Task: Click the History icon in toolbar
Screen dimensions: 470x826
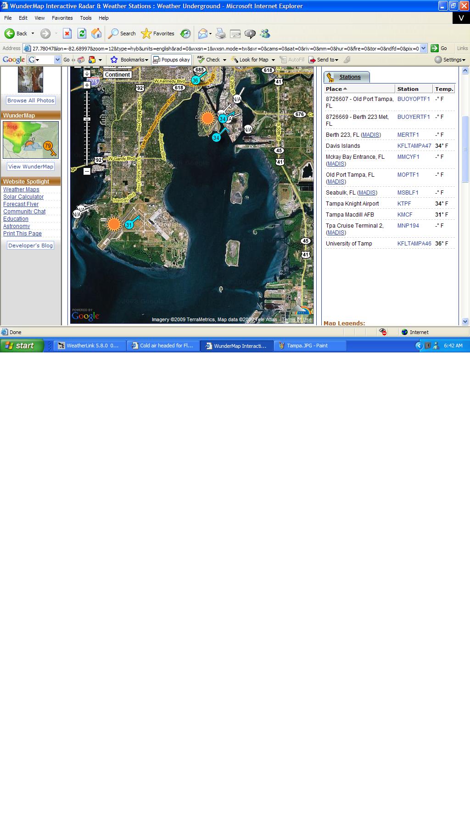Action: tap(185, 33)
